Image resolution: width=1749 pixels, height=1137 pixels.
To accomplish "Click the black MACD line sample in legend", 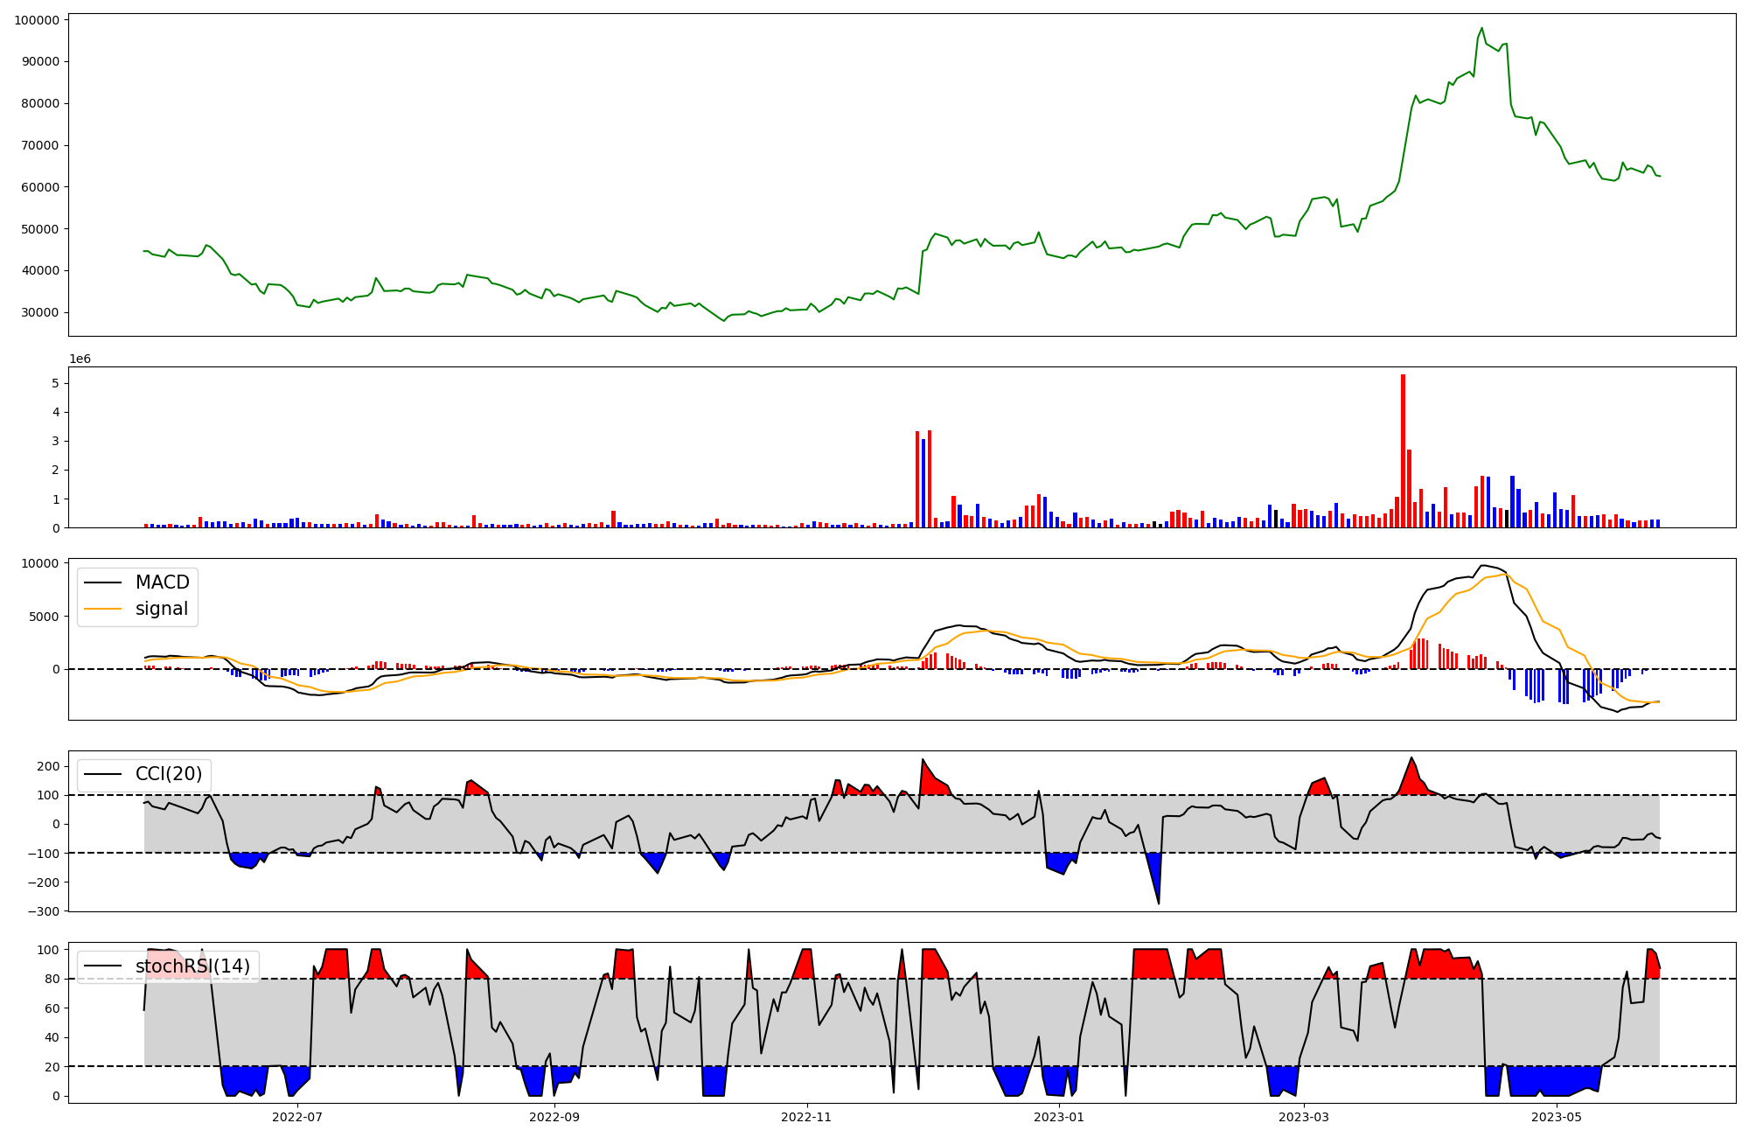I will pos(103,582).
